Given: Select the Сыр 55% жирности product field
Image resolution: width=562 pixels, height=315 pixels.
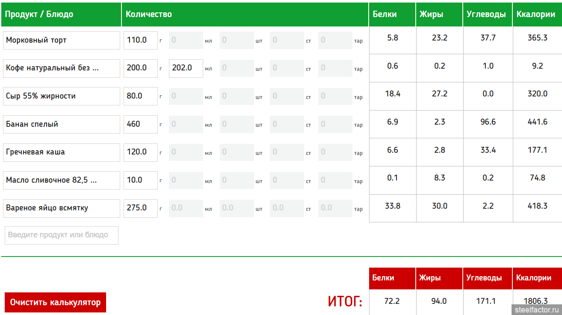Looking at the screenshot, I should (62, 96).
